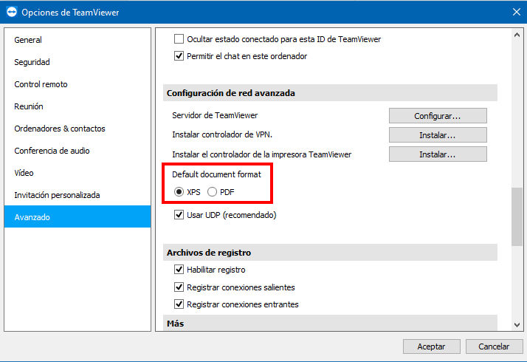Close the Opciones de TeamViewer window
The height and width of the screenshot is (362, 527).
[517, 12]
